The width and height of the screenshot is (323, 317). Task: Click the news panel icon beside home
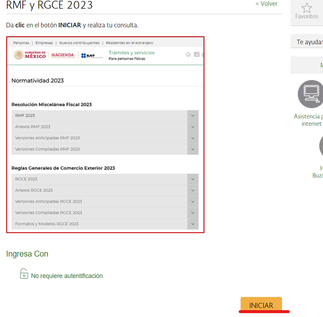coord(197,54)
